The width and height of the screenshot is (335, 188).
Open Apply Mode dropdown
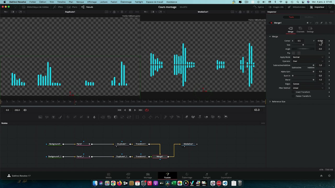coord(308,57)
